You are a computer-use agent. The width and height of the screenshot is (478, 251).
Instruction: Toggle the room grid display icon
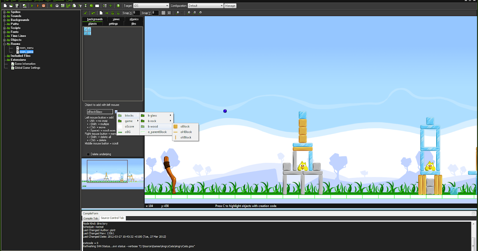[x=163, y=13]
